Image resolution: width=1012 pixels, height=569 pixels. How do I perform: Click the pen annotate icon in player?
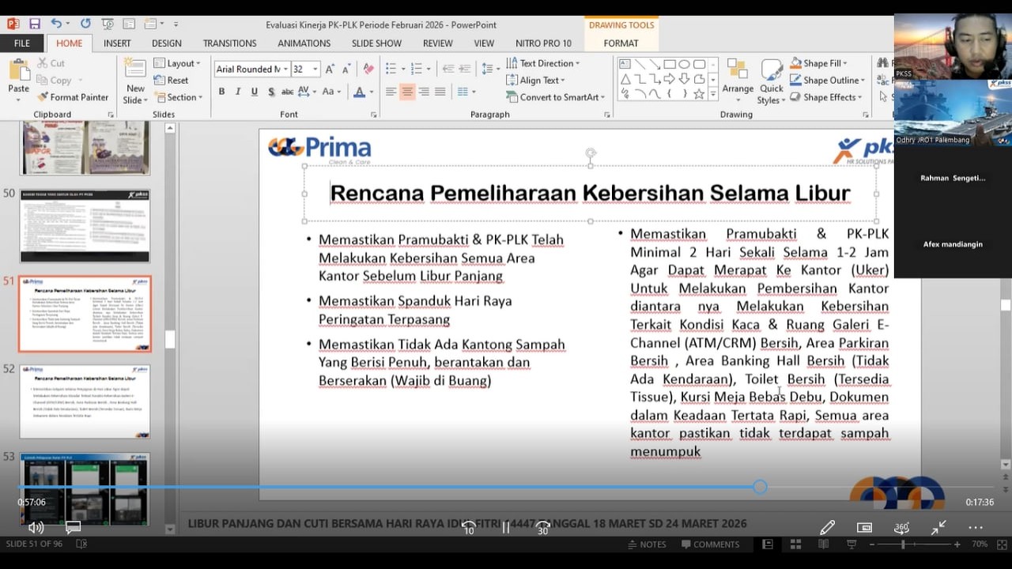[x=827, y=527]
